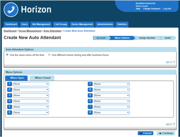Open the Call Groups tab

pyautogui.click(x=61, y=24)
